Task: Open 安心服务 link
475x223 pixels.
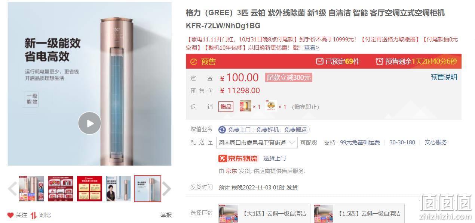Action: [x=436, y=142]
